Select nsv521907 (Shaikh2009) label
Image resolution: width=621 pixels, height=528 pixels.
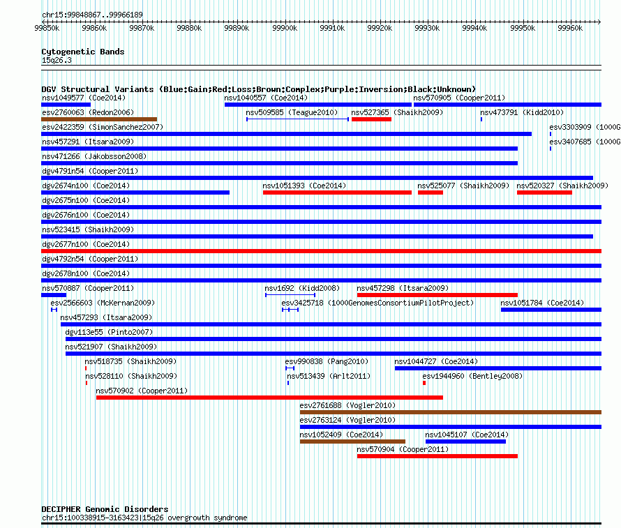(x=111, y=347)
